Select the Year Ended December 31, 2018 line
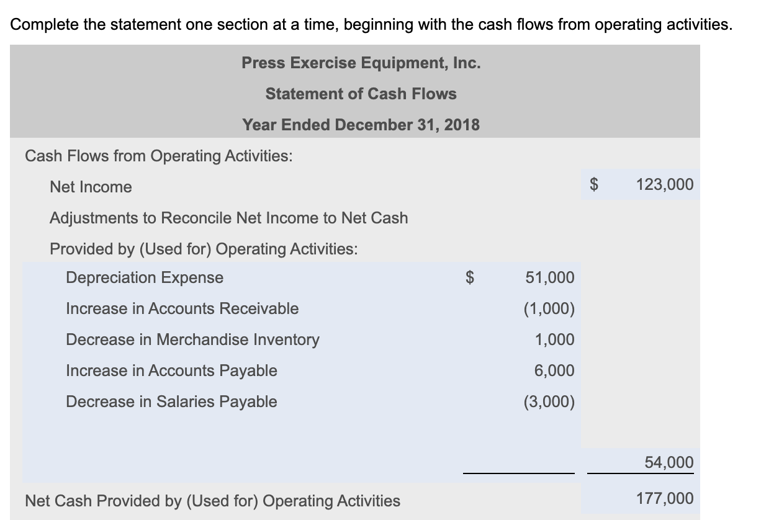The height and width of the screenshot is (520, 761). tap(361, 125)
